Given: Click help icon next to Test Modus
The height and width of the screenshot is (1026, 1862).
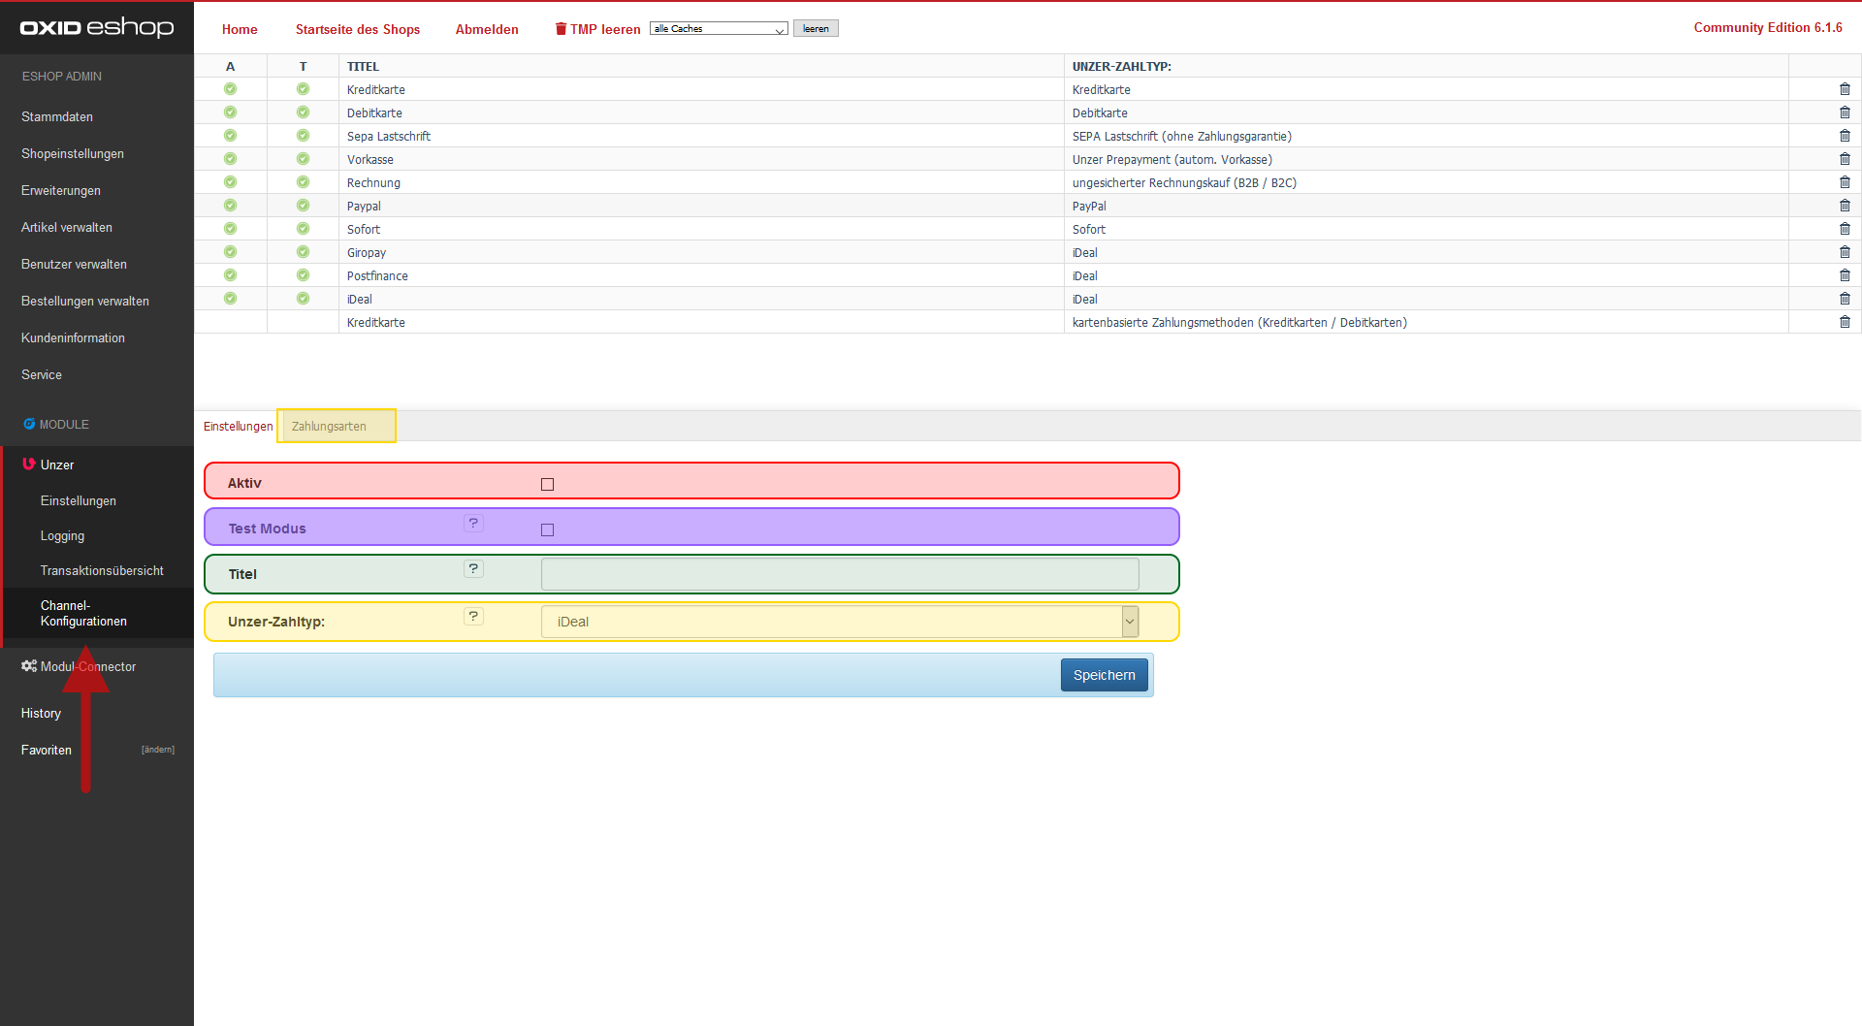Looking at the screenshot, I should (x=473, y=524).
